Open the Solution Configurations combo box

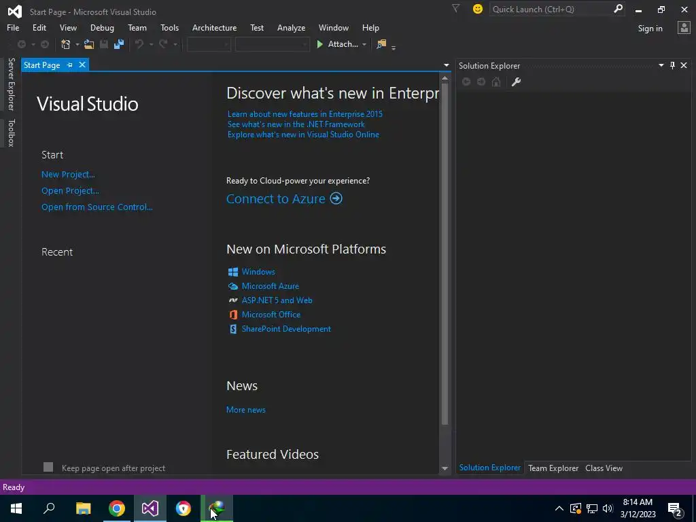(x=209, y=44)
